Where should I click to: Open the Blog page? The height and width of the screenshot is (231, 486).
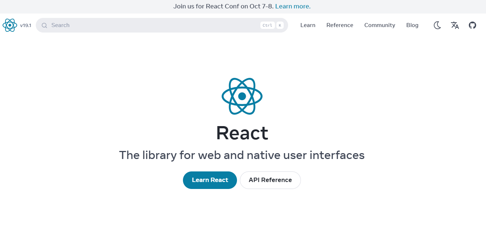412,25
